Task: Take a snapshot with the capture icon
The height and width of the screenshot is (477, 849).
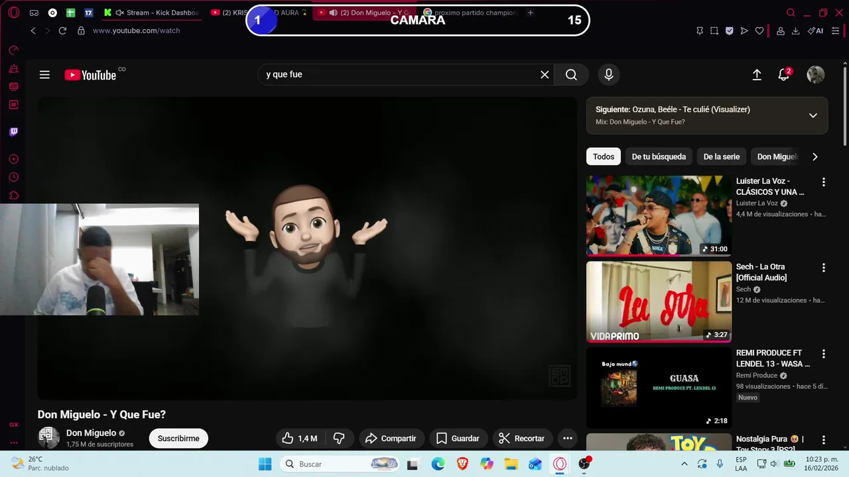Action: click(x=714, y=30)
